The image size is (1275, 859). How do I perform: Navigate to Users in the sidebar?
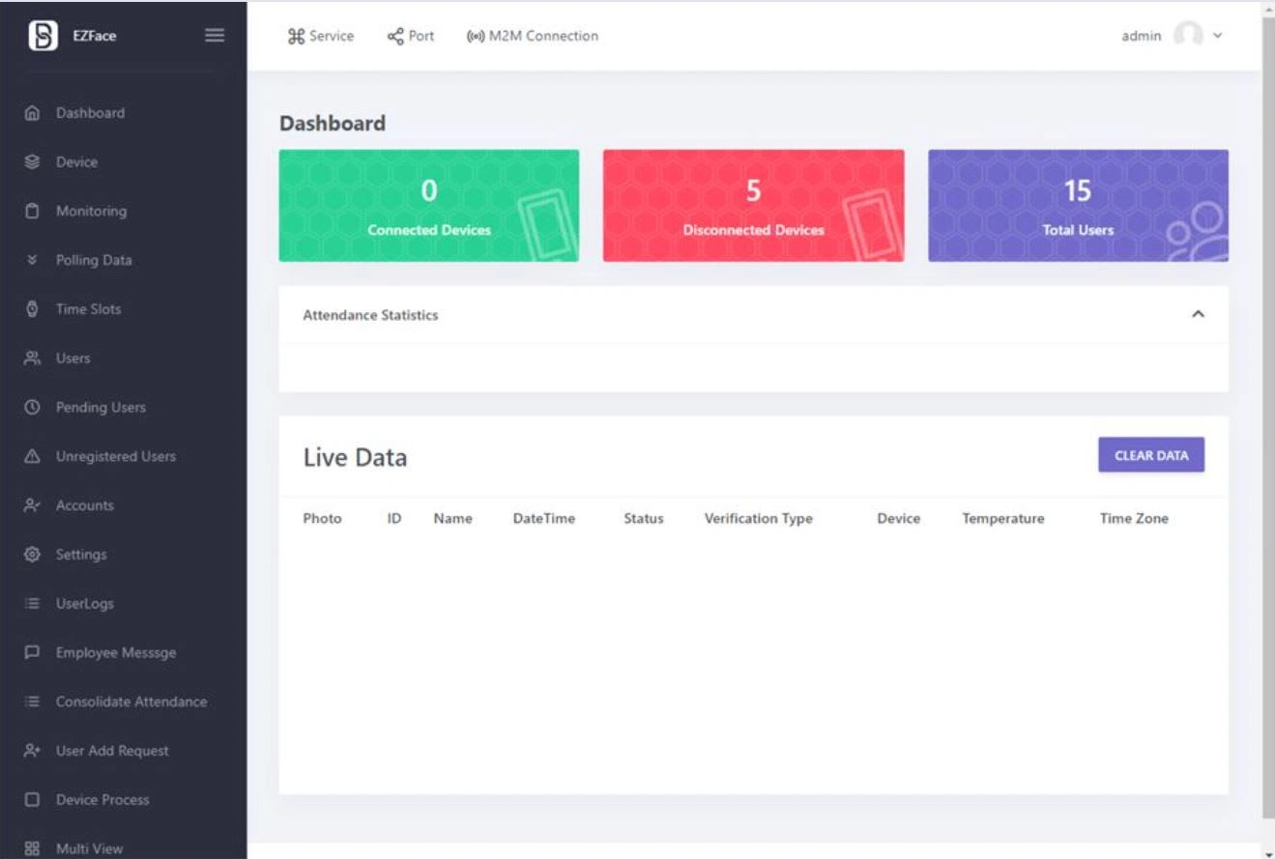pos(72,358)
